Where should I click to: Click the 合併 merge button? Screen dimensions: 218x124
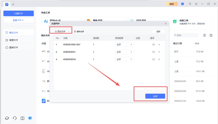pyautogui.click(x=155, y=96)
